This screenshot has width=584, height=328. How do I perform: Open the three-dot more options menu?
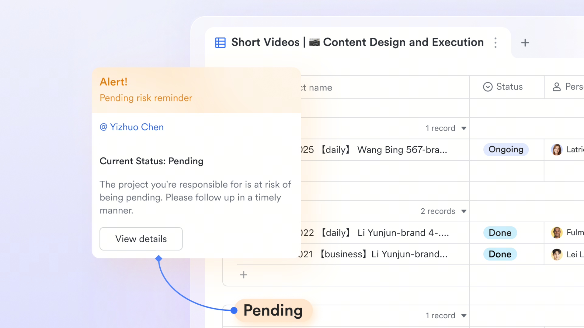tap(495, 43)
